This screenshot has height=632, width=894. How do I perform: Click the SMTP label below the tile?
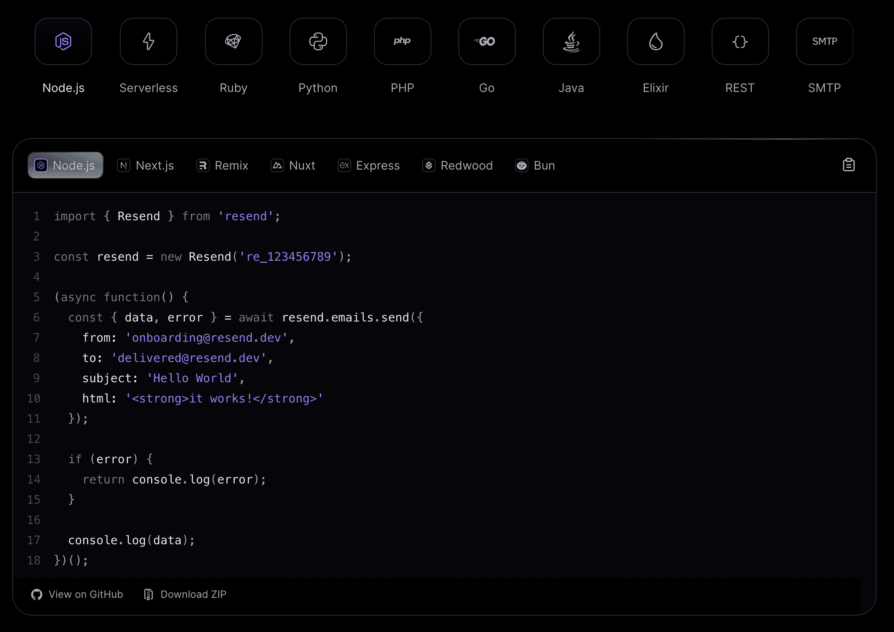point(825,88)
